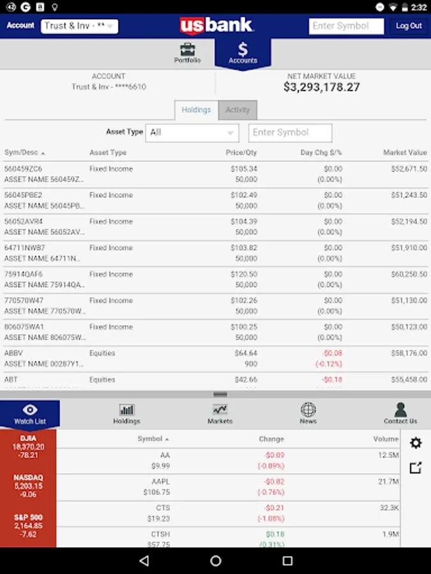
Task: Switch to the Activity tab
Action: 238,110
